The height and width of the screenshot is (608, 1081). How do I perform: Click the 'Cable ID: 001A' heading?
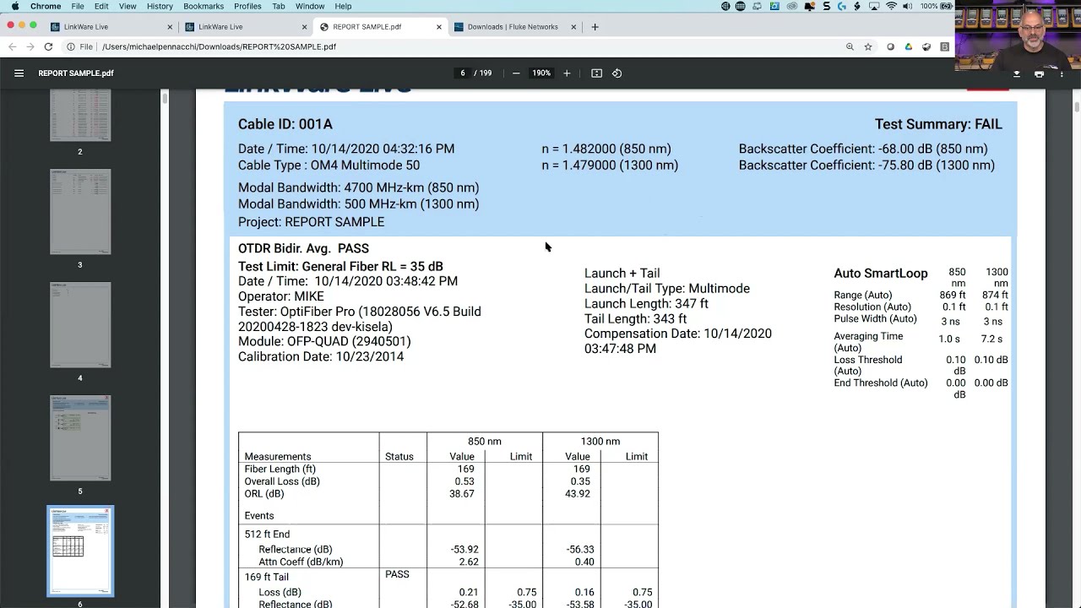point(285,124)
